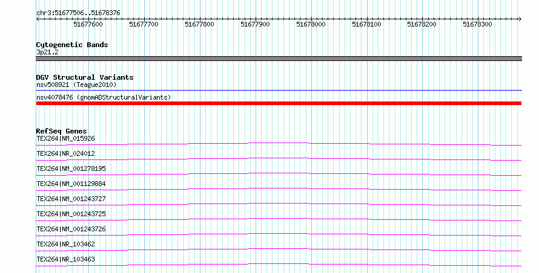539x273 pixels.
Task: Open variant nsv4078476 gnomAD label
Action: coord(104,97)
